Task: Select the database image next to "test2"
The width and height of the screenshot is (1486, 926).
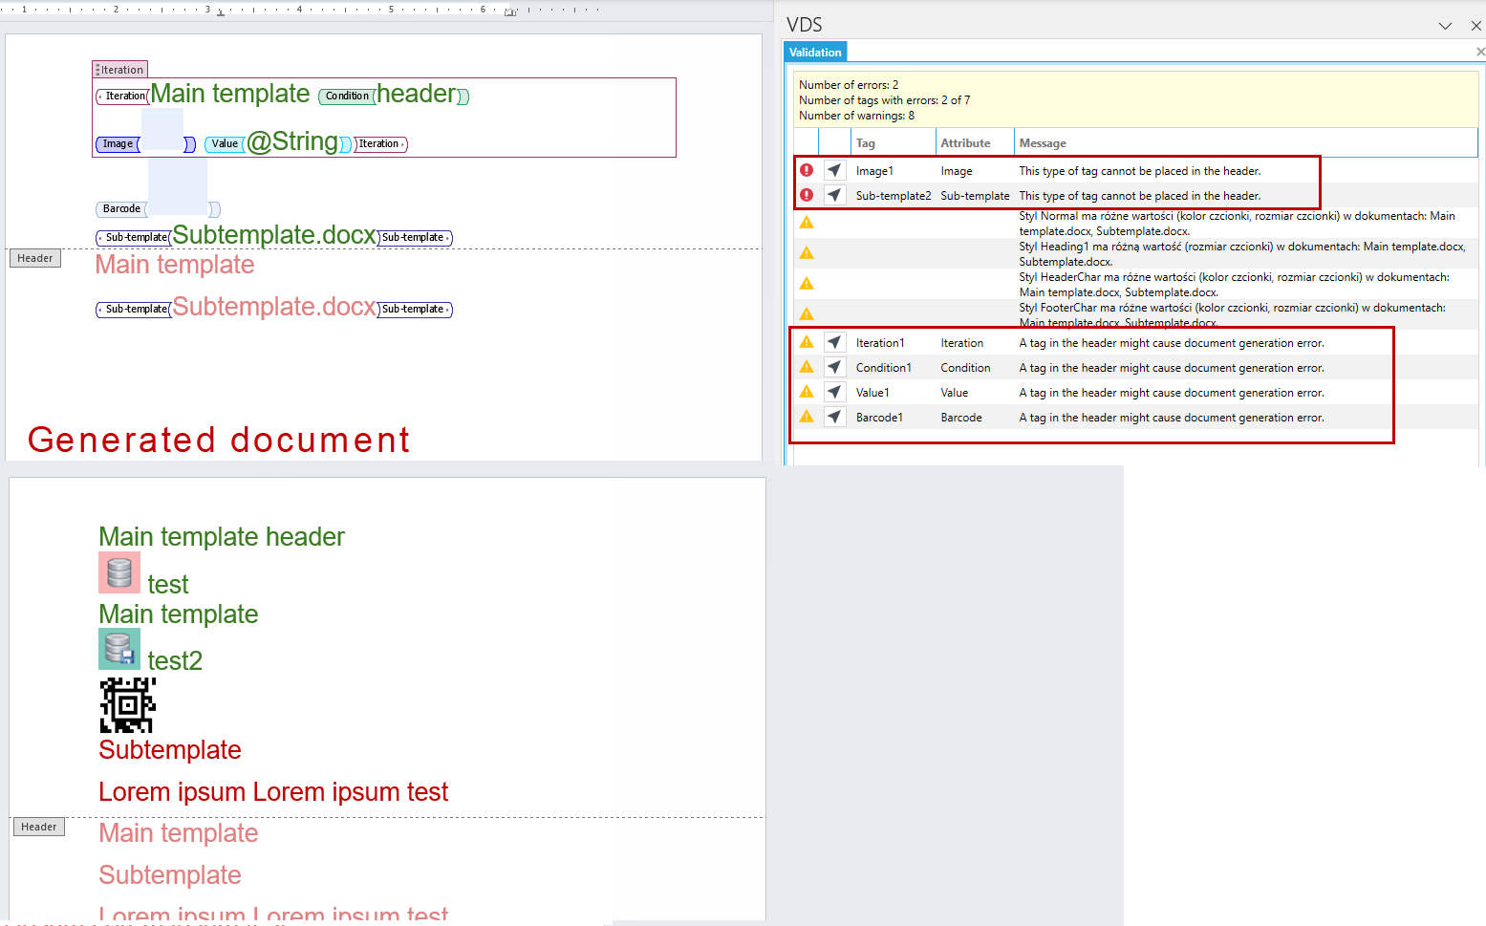Action: click(119, 649)
